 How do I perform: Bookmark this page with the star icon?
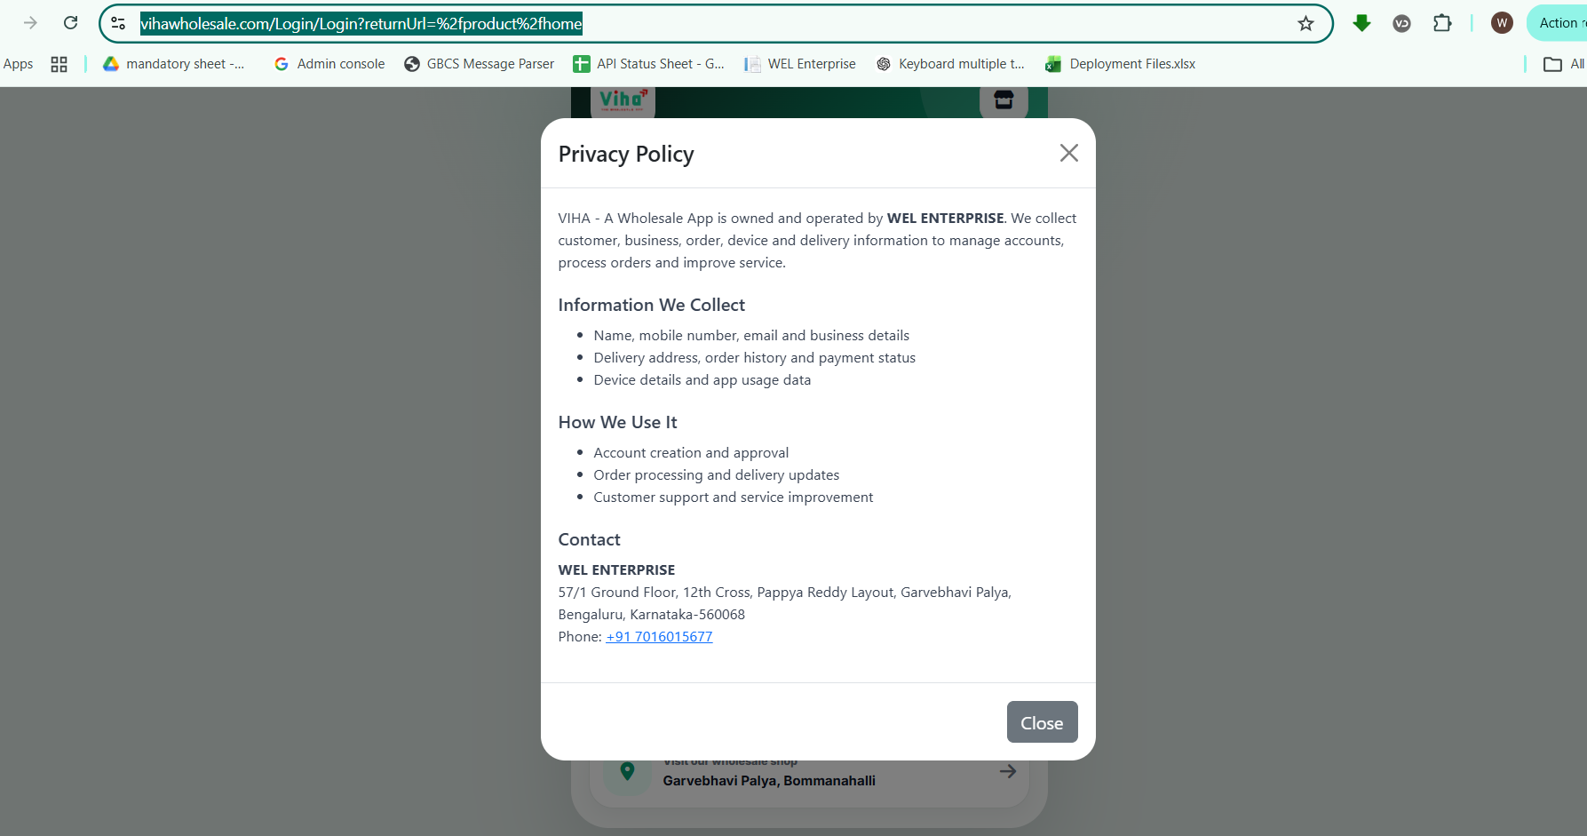point(1305,23)
